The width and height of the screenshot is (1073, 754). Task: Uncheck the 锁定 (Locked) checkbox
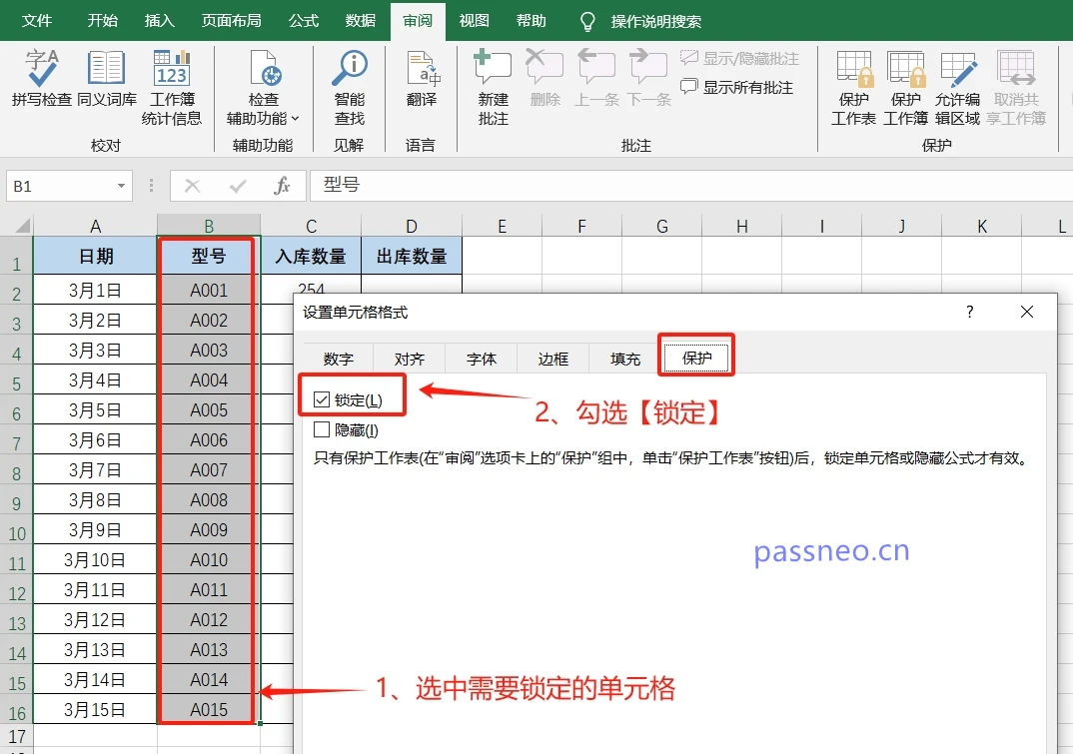(x=322, y=397)
